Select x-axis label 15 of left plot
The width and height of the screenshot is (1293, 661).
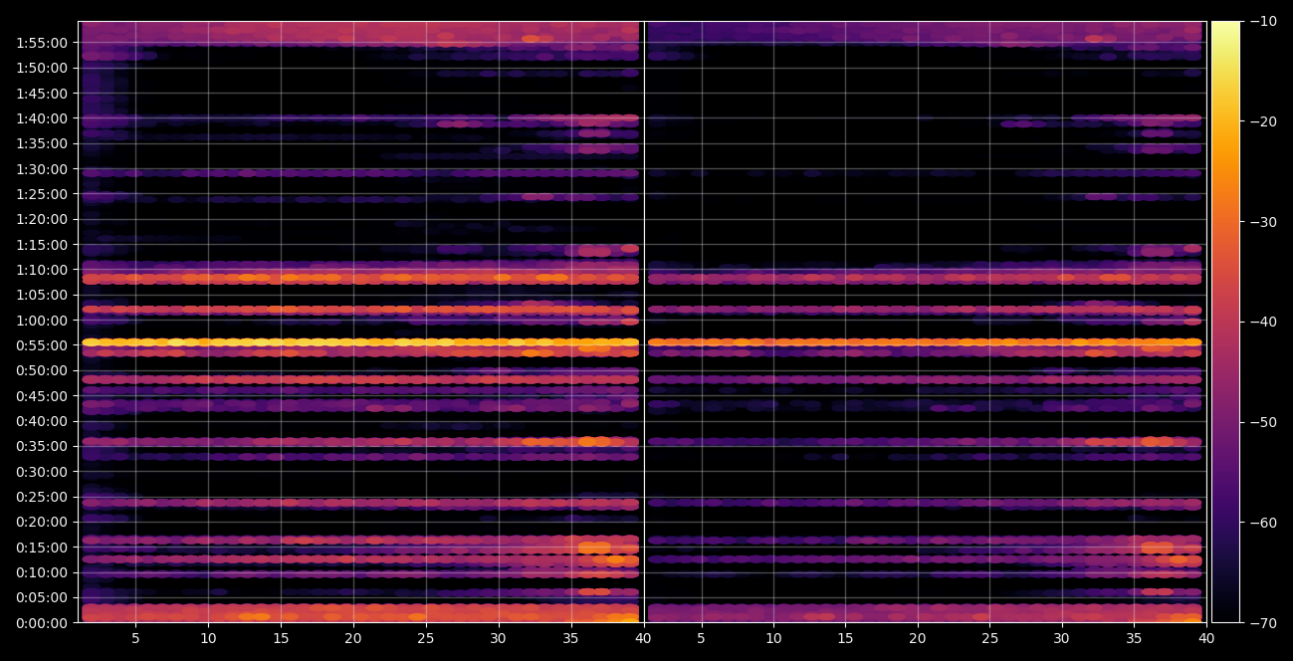[281, 637]
